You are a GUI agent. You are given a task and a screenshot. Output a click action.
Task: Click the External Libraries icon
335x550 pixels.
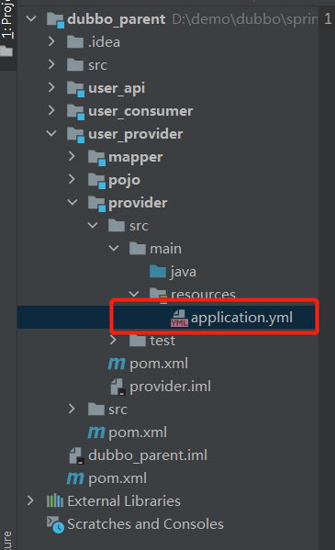point(55,501)
